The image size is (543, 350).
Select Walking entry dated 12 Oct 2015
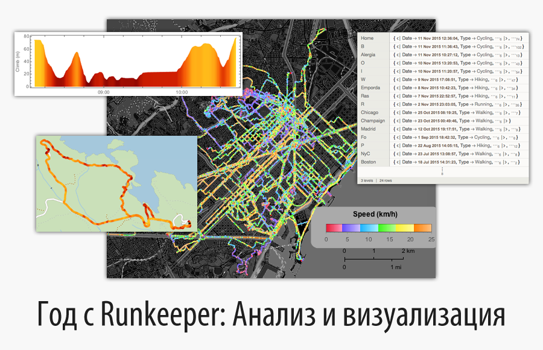click(x=457, y=129)
